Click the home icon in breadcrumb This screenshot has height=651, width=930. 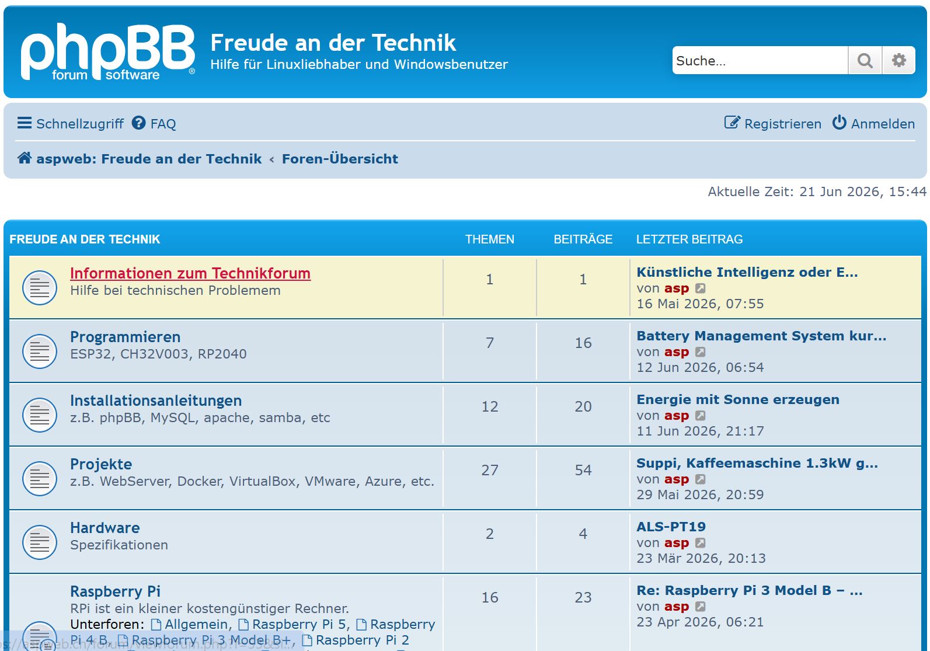click(x=25, y=158)
